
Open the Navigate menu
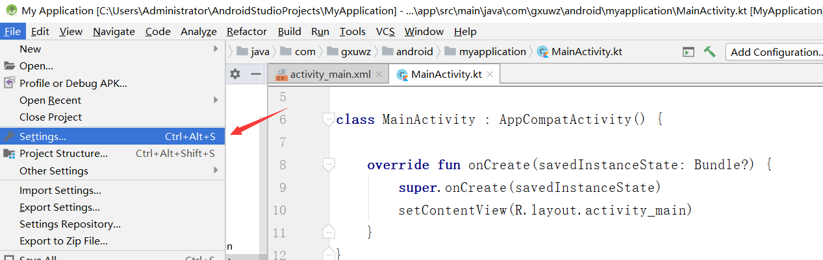(114, 31)
